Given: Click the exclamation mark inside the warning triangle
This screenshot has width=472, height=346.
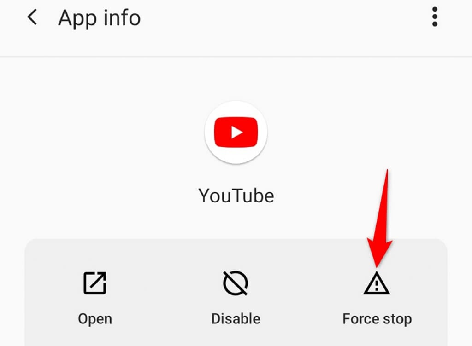Looking at the screenshot, I should pyautogui.click(x=377, y=285).
